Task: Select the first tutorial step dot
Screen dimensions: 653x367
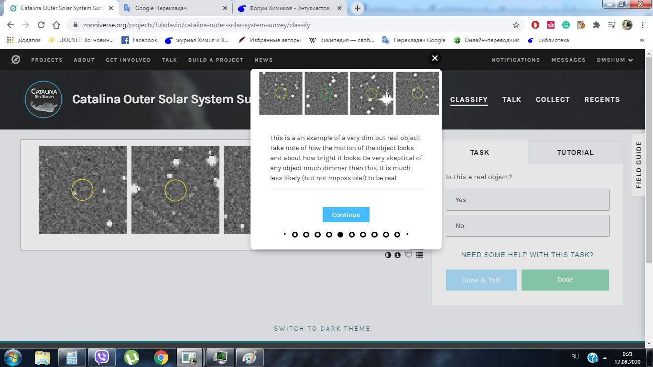Action: (x=295, y=235)
